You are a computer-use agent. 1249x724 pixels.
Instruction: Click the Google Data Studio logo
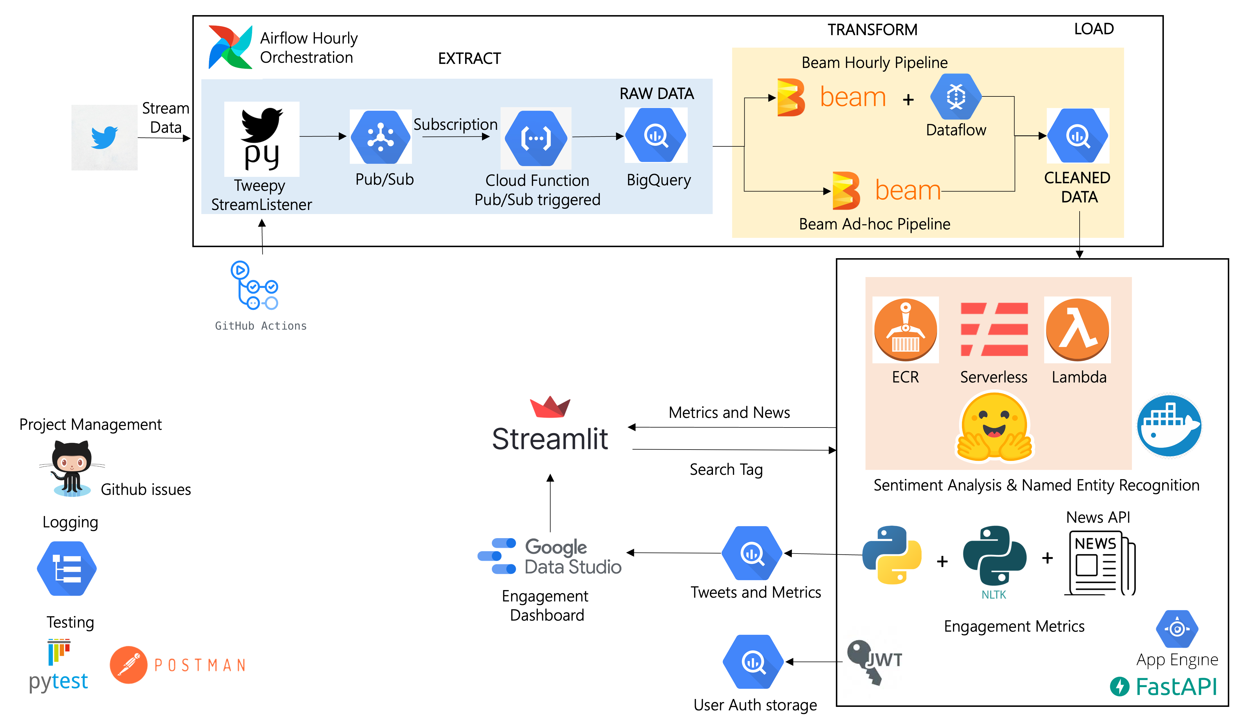click(x=549, y=556)
